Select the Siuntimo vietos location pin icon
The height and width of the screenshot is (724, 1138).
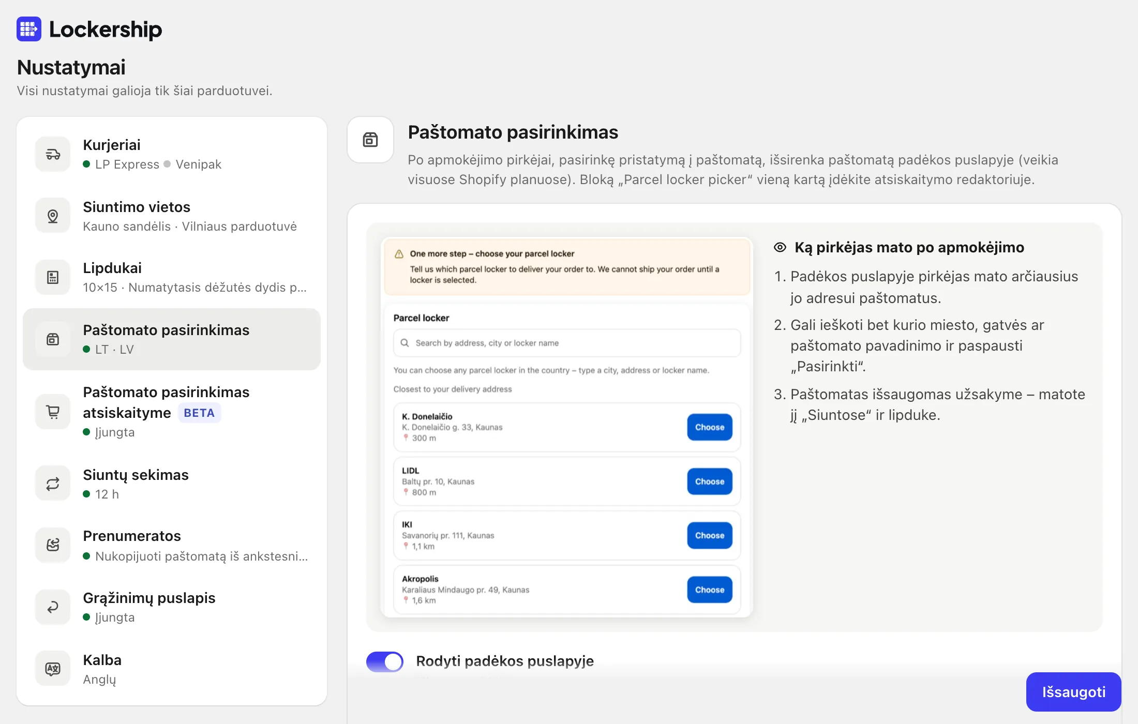pos(53,216)
